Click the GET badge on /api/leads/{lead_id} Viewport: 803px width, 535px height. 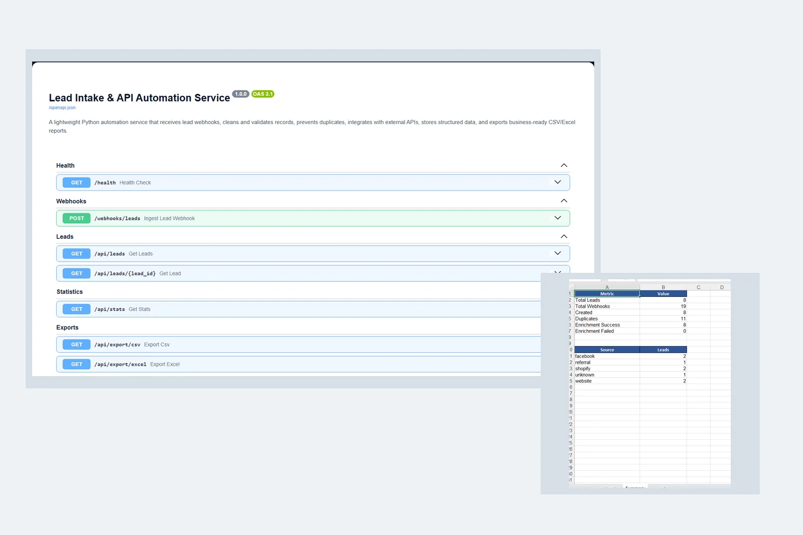77,273
